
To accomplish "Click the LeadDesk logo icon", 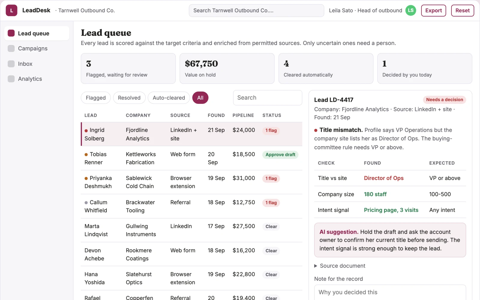I will click(11, 10).
